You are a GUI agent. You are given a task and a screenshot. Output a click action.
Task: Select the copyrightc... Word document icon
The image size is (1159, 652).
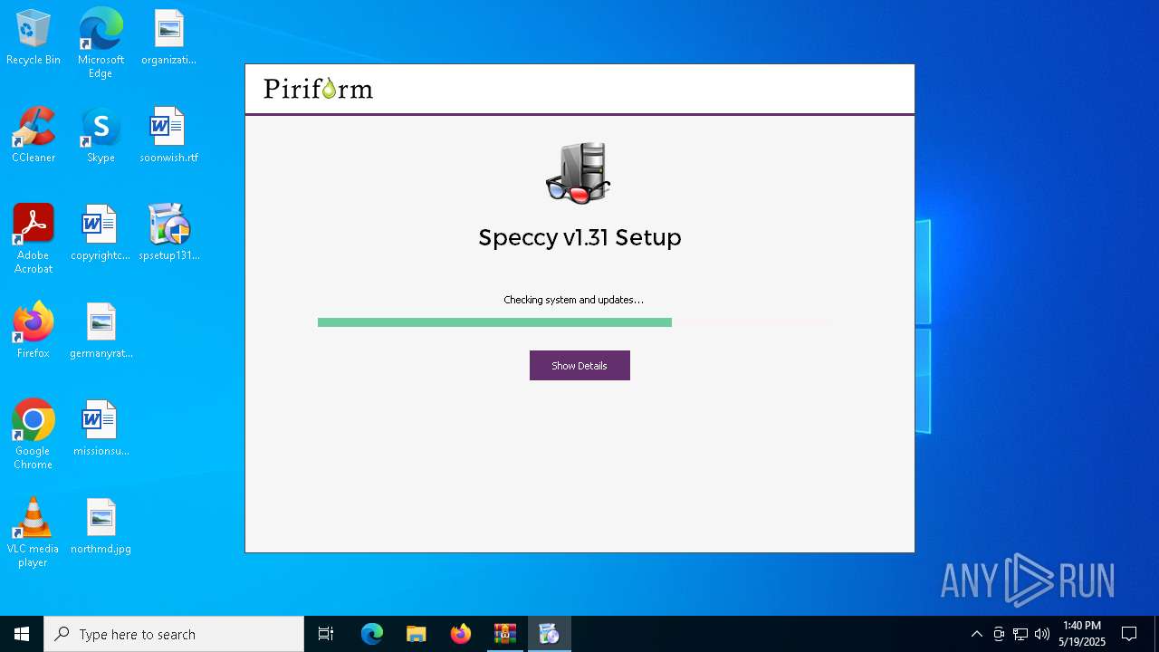coord(101,234)
